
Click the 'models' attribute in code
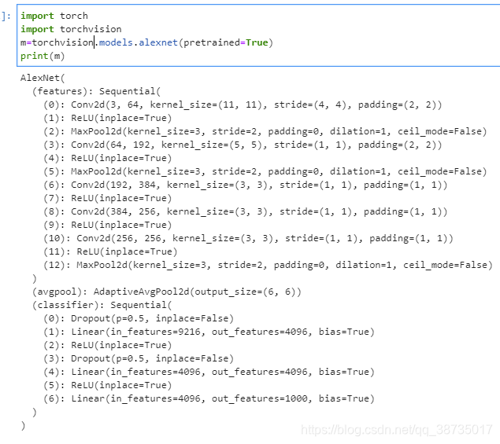click(116, 42)
